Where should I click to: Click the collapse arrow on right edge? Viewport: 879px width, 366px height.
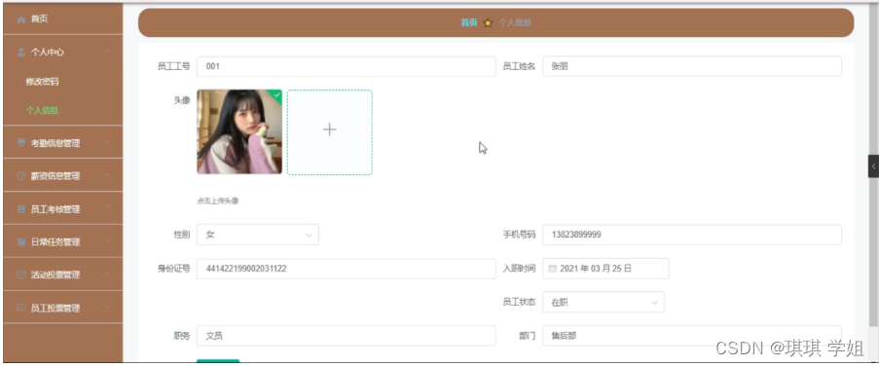[873, 166]
